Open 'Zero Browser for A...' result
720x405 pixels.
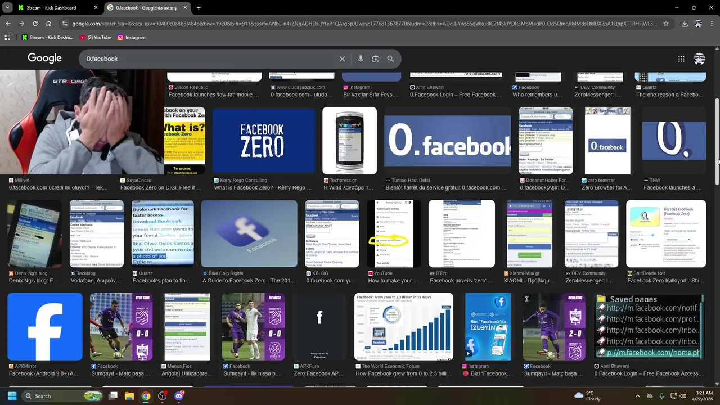click(x=606, y=188)
